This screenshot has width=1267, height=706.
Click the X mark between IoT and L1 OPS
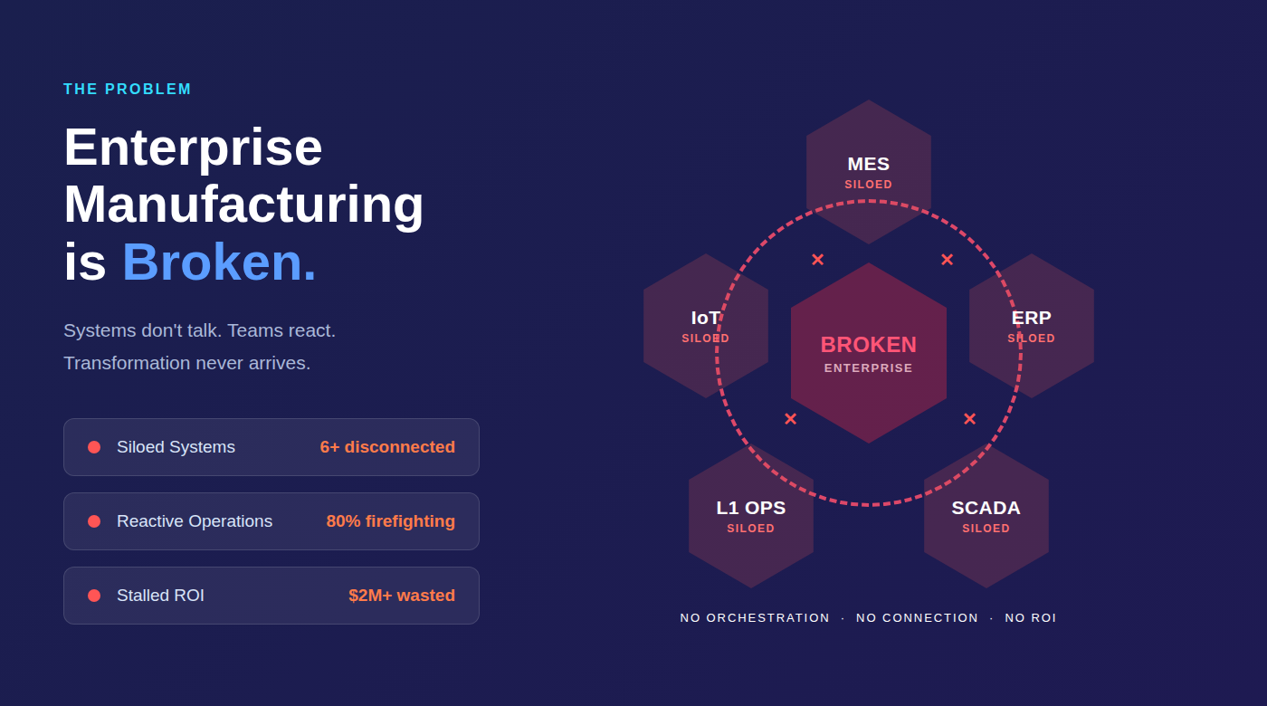click(790, 419)
